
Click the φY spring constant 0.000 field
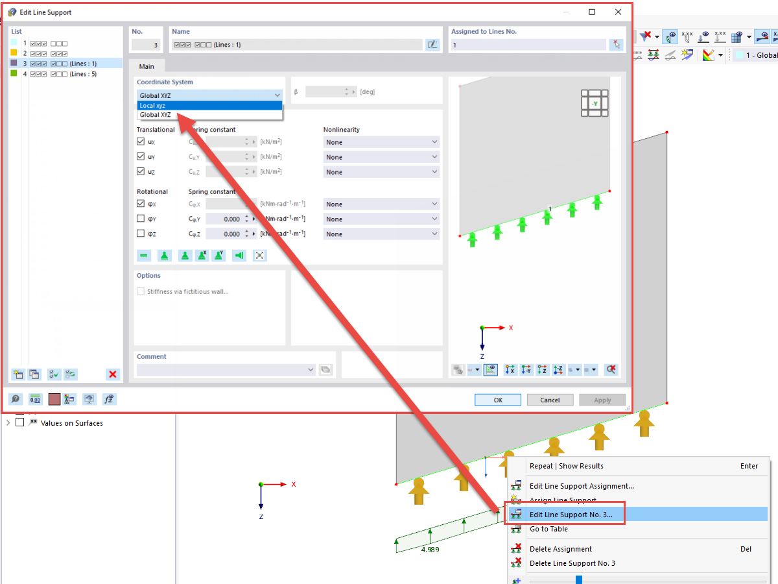click(x=224, y=219)
